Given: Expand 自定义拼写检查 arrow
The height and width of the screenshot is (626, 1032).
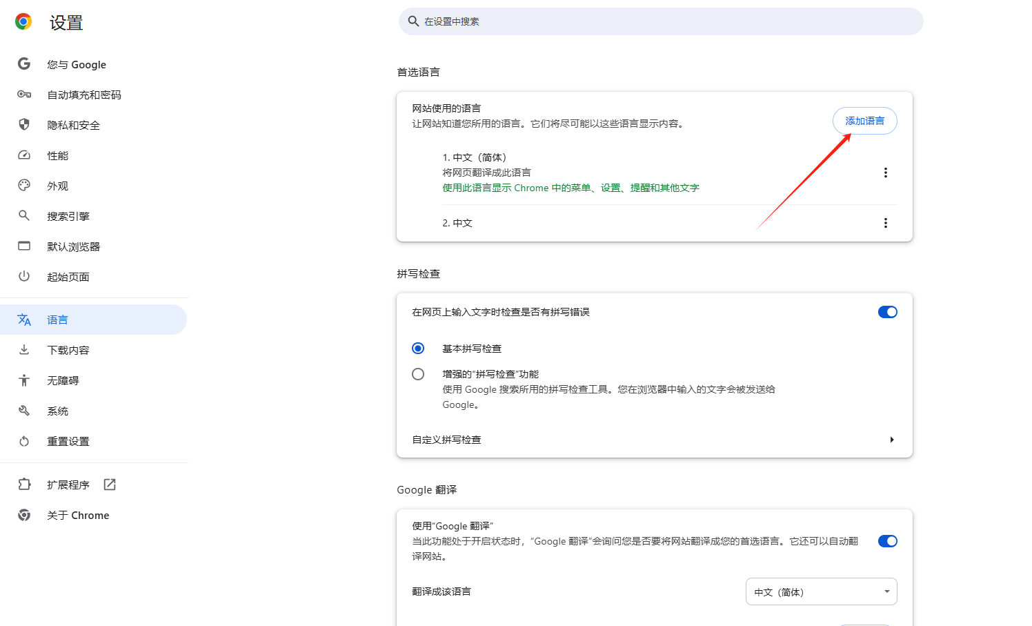Looking at the screenshot, I should coord(892,440).
